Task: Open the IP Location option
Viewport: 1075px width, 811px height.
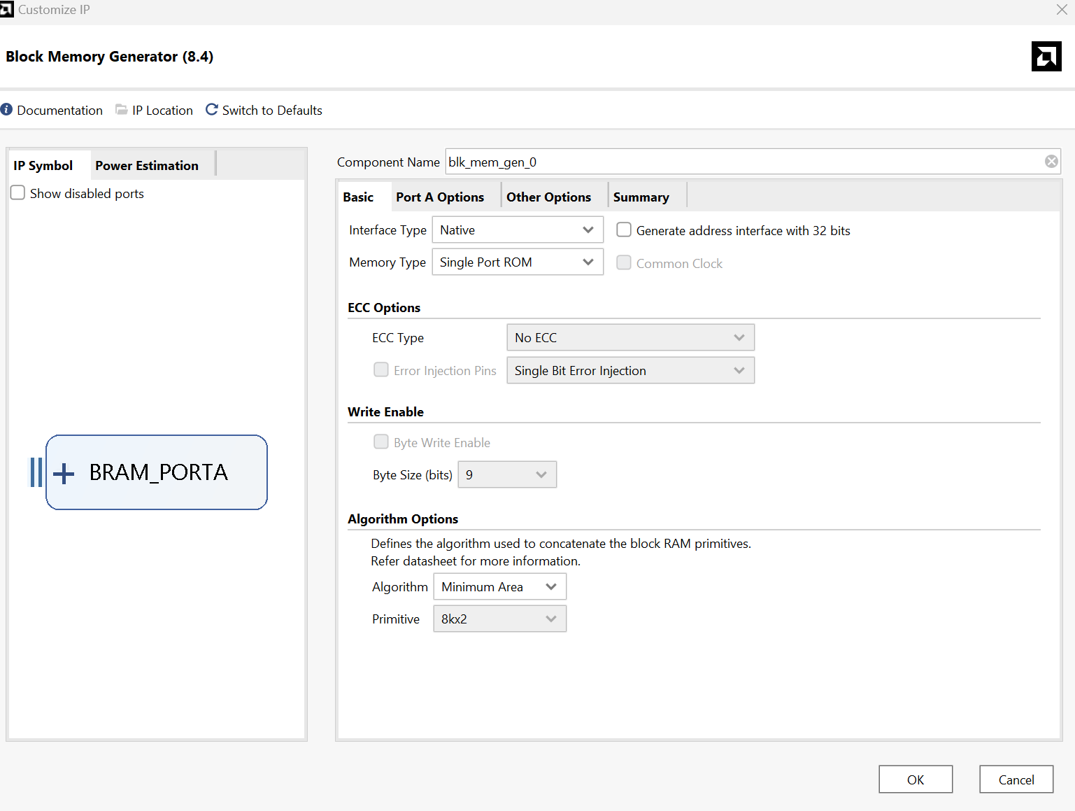Action: [x=162, y=110]
